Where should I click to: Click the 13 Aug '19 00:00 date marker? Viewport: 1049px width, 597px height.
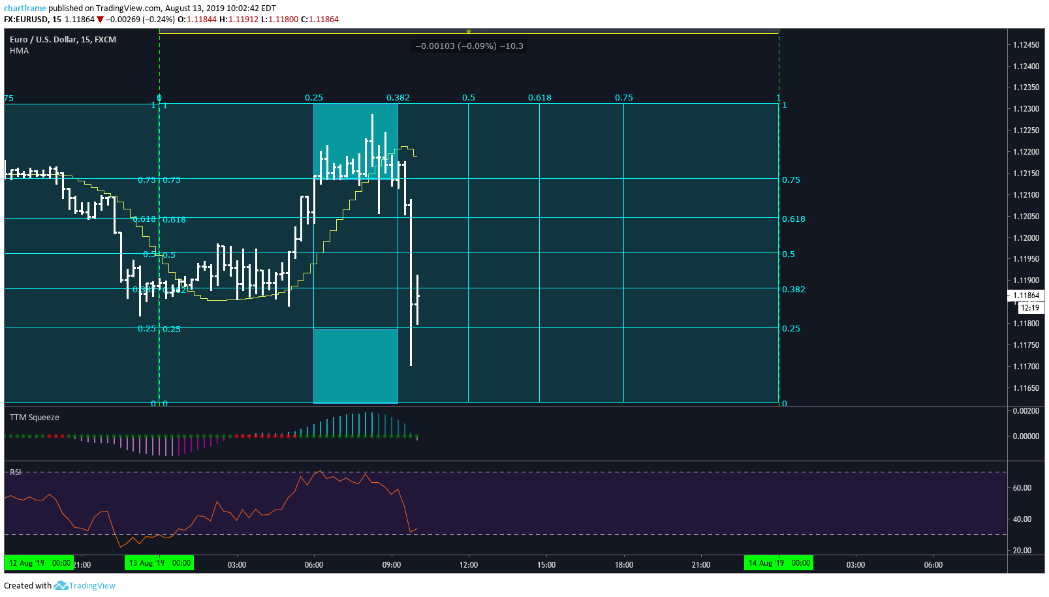160,563
